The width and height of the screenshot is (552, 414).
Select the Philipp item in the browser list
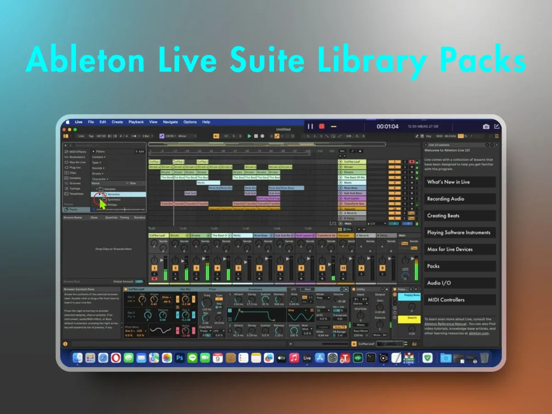(x=113, y=205)
